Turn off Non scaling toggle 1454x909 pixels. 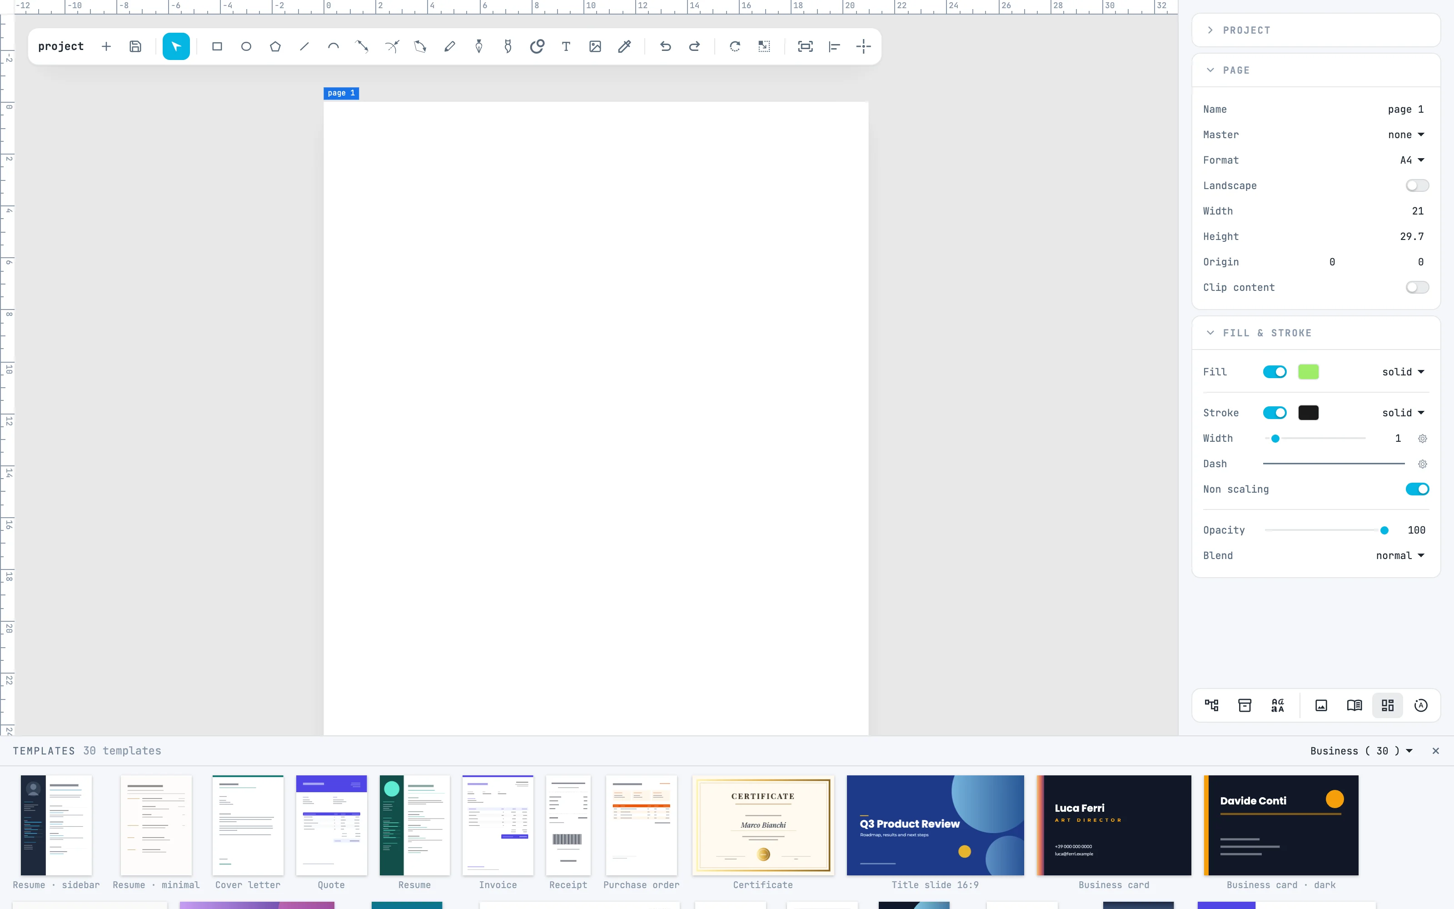(1417, 489)
